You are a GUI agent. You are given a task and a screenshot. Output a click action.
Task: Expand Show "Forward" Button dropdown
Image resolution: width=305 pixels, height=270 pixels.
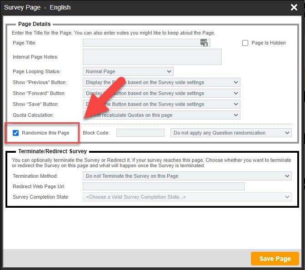[161, 93]
